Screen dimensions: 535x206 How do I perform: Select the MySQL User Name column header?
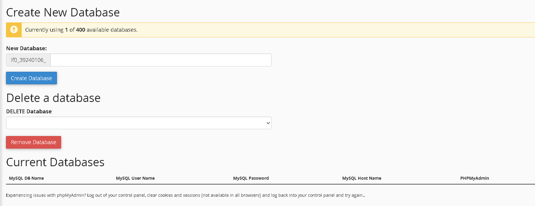[135, 178]
